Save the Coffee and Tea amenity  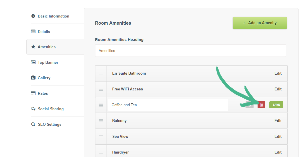coord(276,105)
